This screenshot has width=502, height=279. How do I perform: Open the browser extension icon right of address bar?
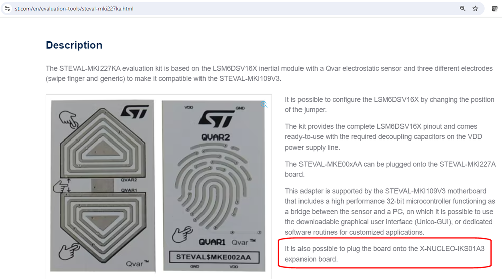pos(494,9)
